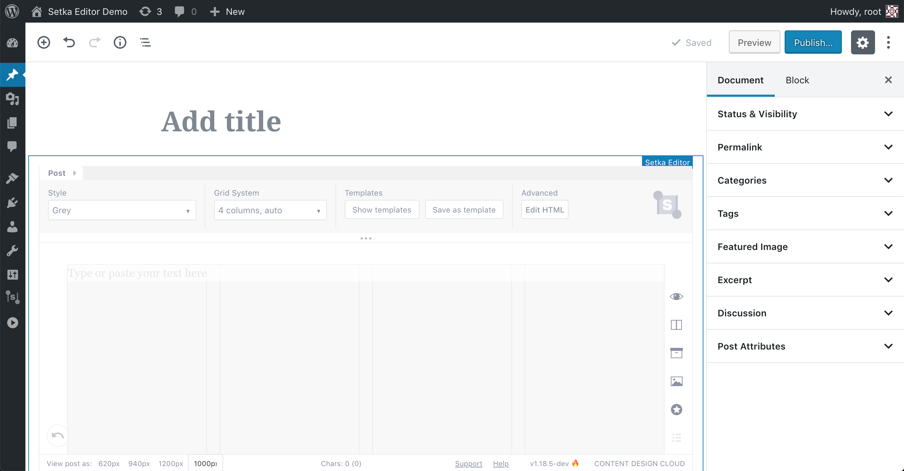Toggle preview with the eye icon
Screen dimensions: 904x471
pyautogui.click(x=676, y=297)
